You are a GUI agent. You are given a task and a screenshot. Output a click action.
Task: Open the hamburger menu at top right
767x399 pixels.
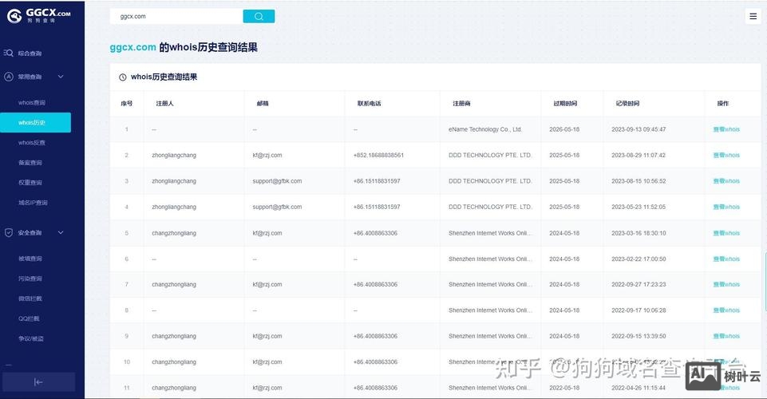click(753, 16)
